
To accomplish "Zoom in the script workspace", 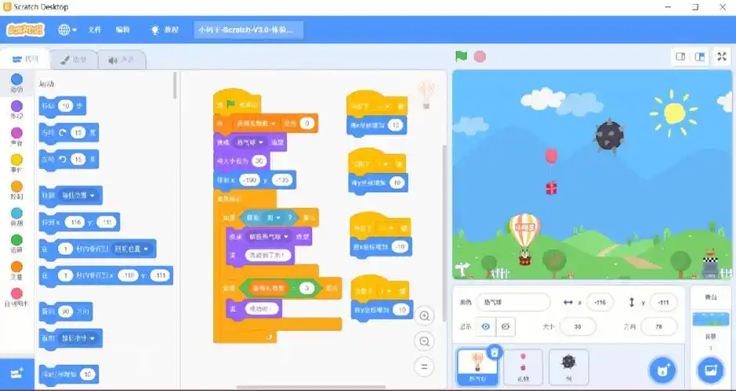I will coord(424,316).
